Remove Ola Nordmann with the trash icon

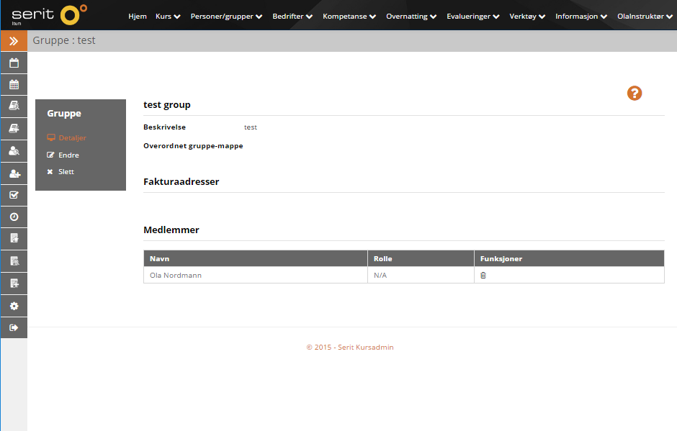coord(483,276)
